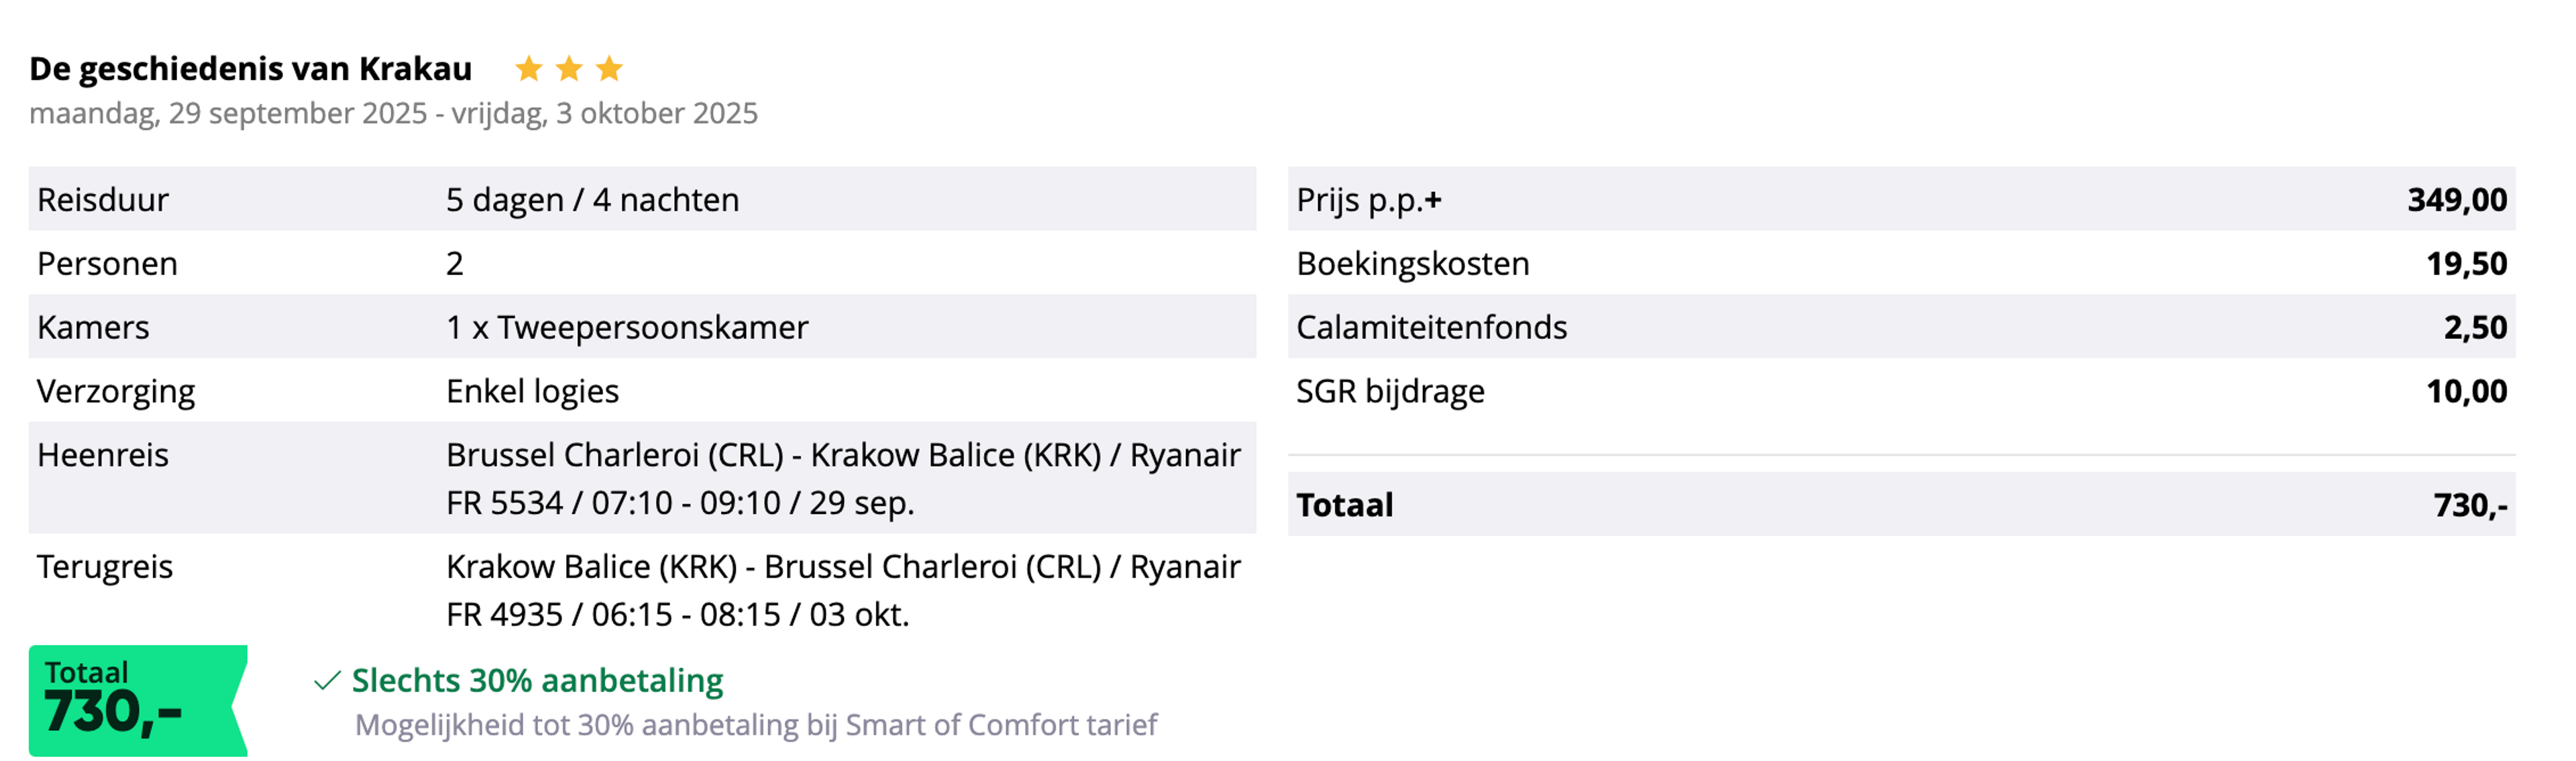The image size is (2576, 761).
Task: Click the 'Enkel logies' Verzorging value
Action: tap(532, 391)
